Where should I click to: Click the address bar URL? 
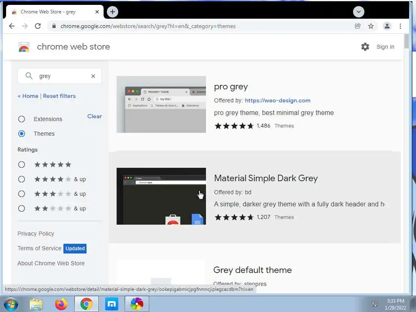click(148, 26)
